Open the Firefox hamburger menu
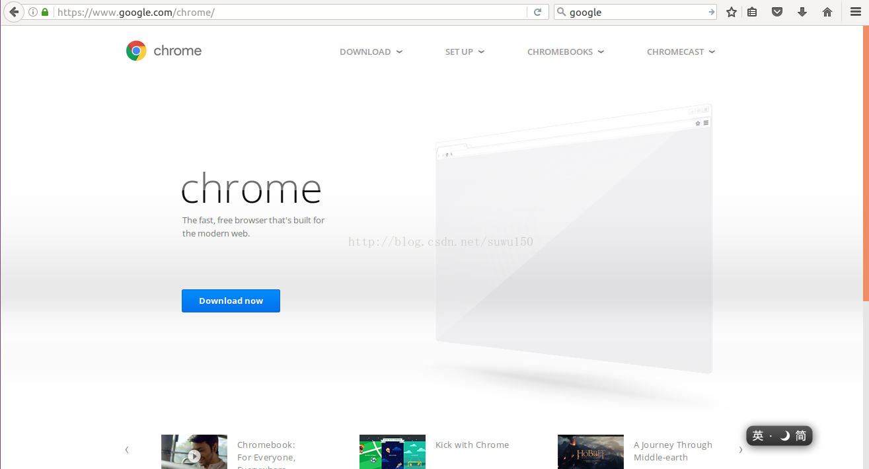The height and width of the screenshot is (469, 869). 855,12
